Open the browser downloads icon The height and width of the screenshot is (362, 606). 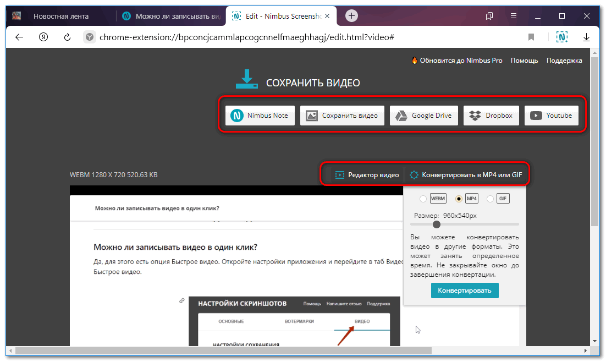point(586,37)
